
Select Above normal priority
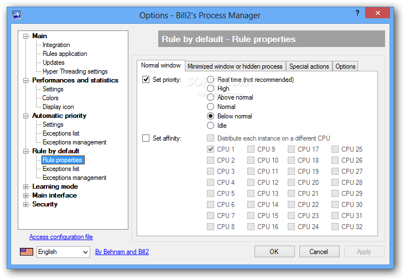pyautogui.click(x=211, y=97)
